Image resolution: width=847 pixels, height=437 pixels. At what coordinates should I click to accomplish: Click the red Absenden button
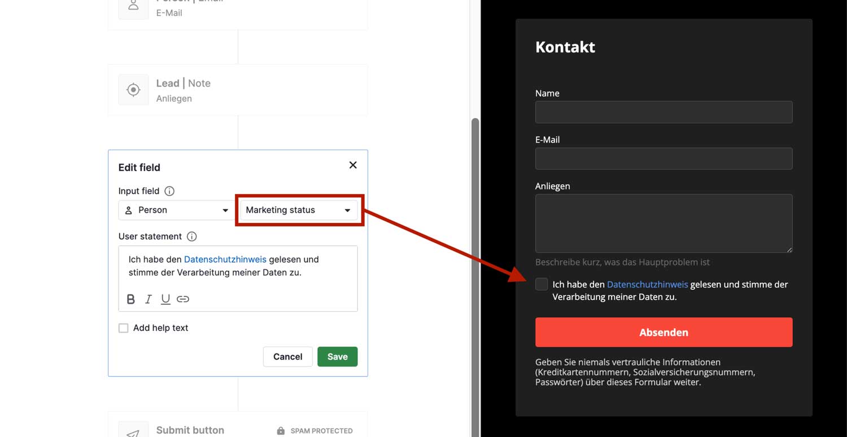coord(663,332)
